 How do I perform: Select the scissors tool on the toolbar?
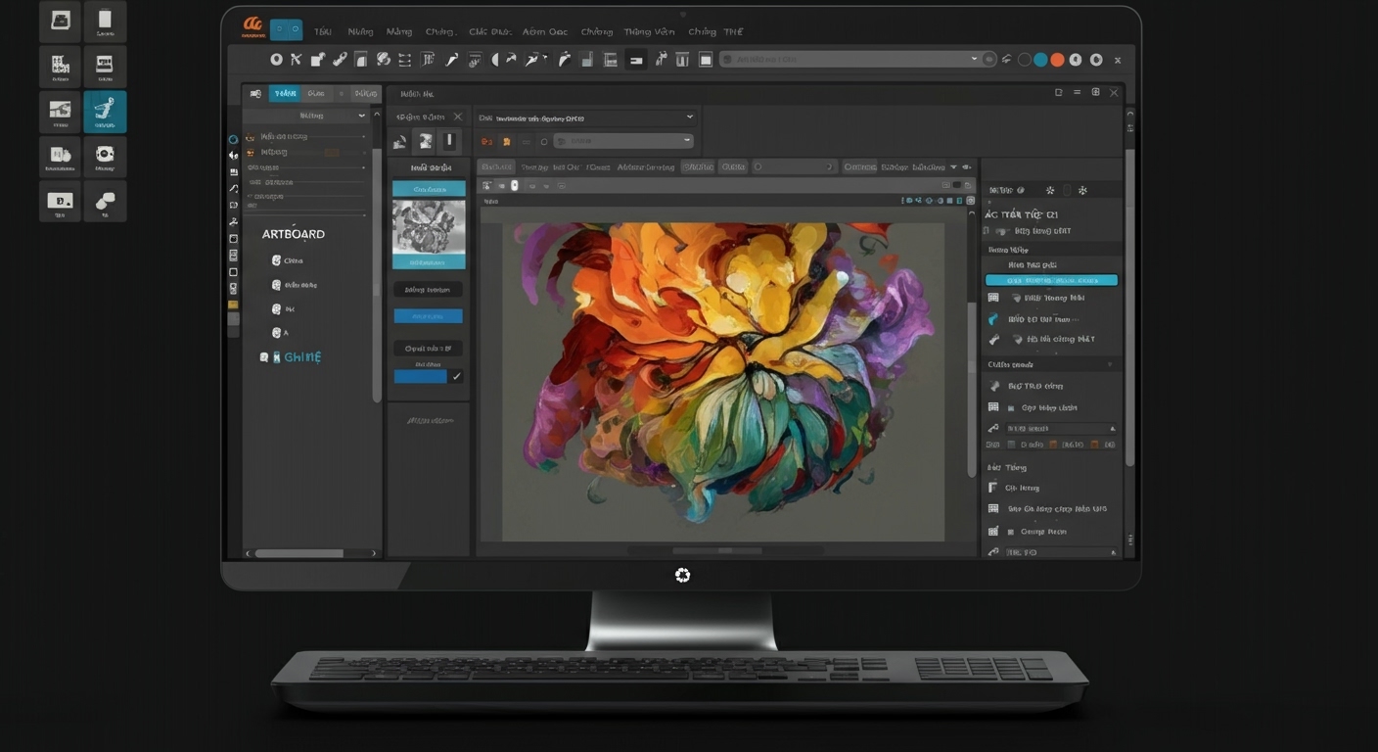tap(296, 59)
